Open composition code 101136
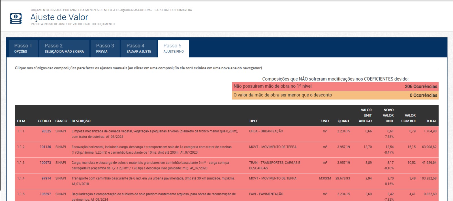The height and width of the screenshot is (201, 453). click(x=45, y=147)
